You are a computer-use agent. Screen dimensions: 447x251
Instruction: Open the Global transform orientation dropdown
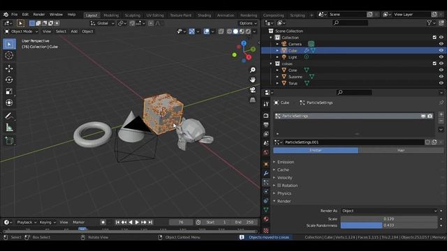[102, 23]
